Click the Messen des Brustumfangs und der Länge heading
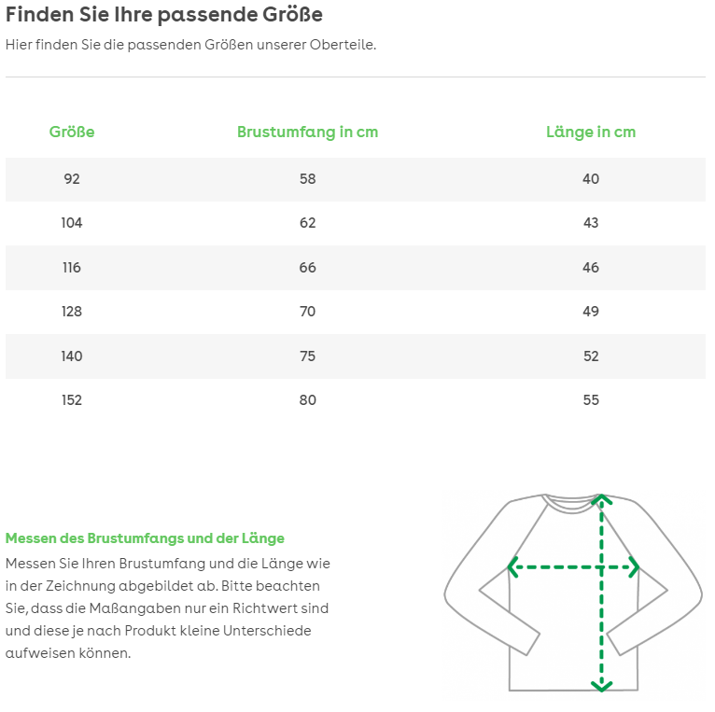Viewport: 715px width, 712px height. (x=145, y=538)
